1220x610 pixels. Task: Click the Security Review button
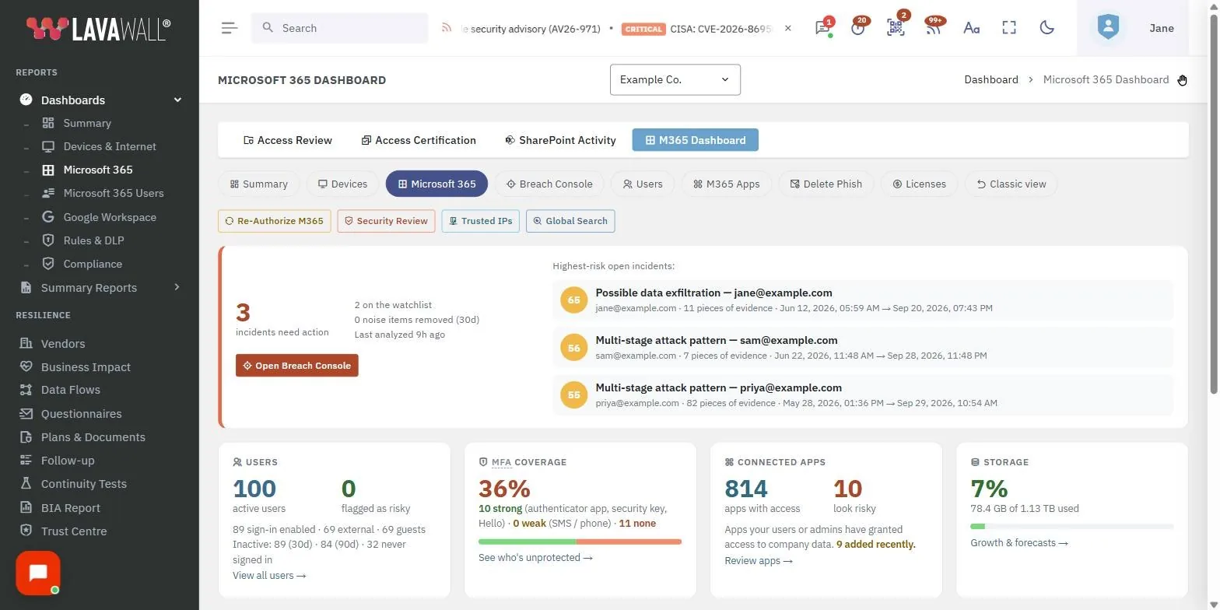386,221
